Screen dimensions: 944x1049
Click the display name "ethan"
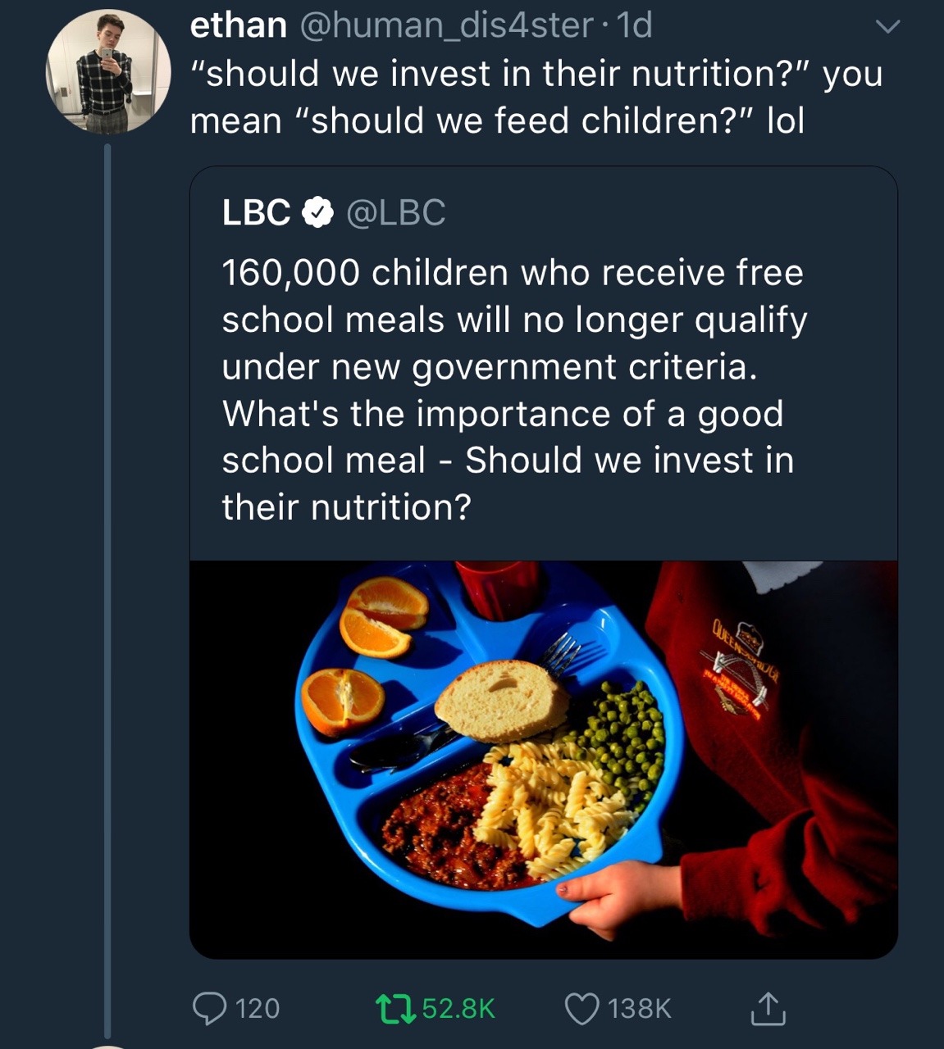[238, 25]
